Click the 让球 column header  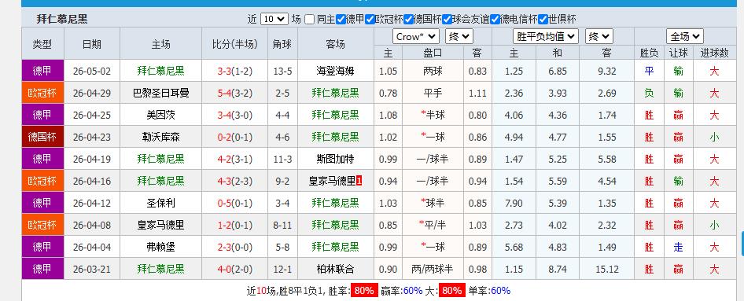pos(678,53)
